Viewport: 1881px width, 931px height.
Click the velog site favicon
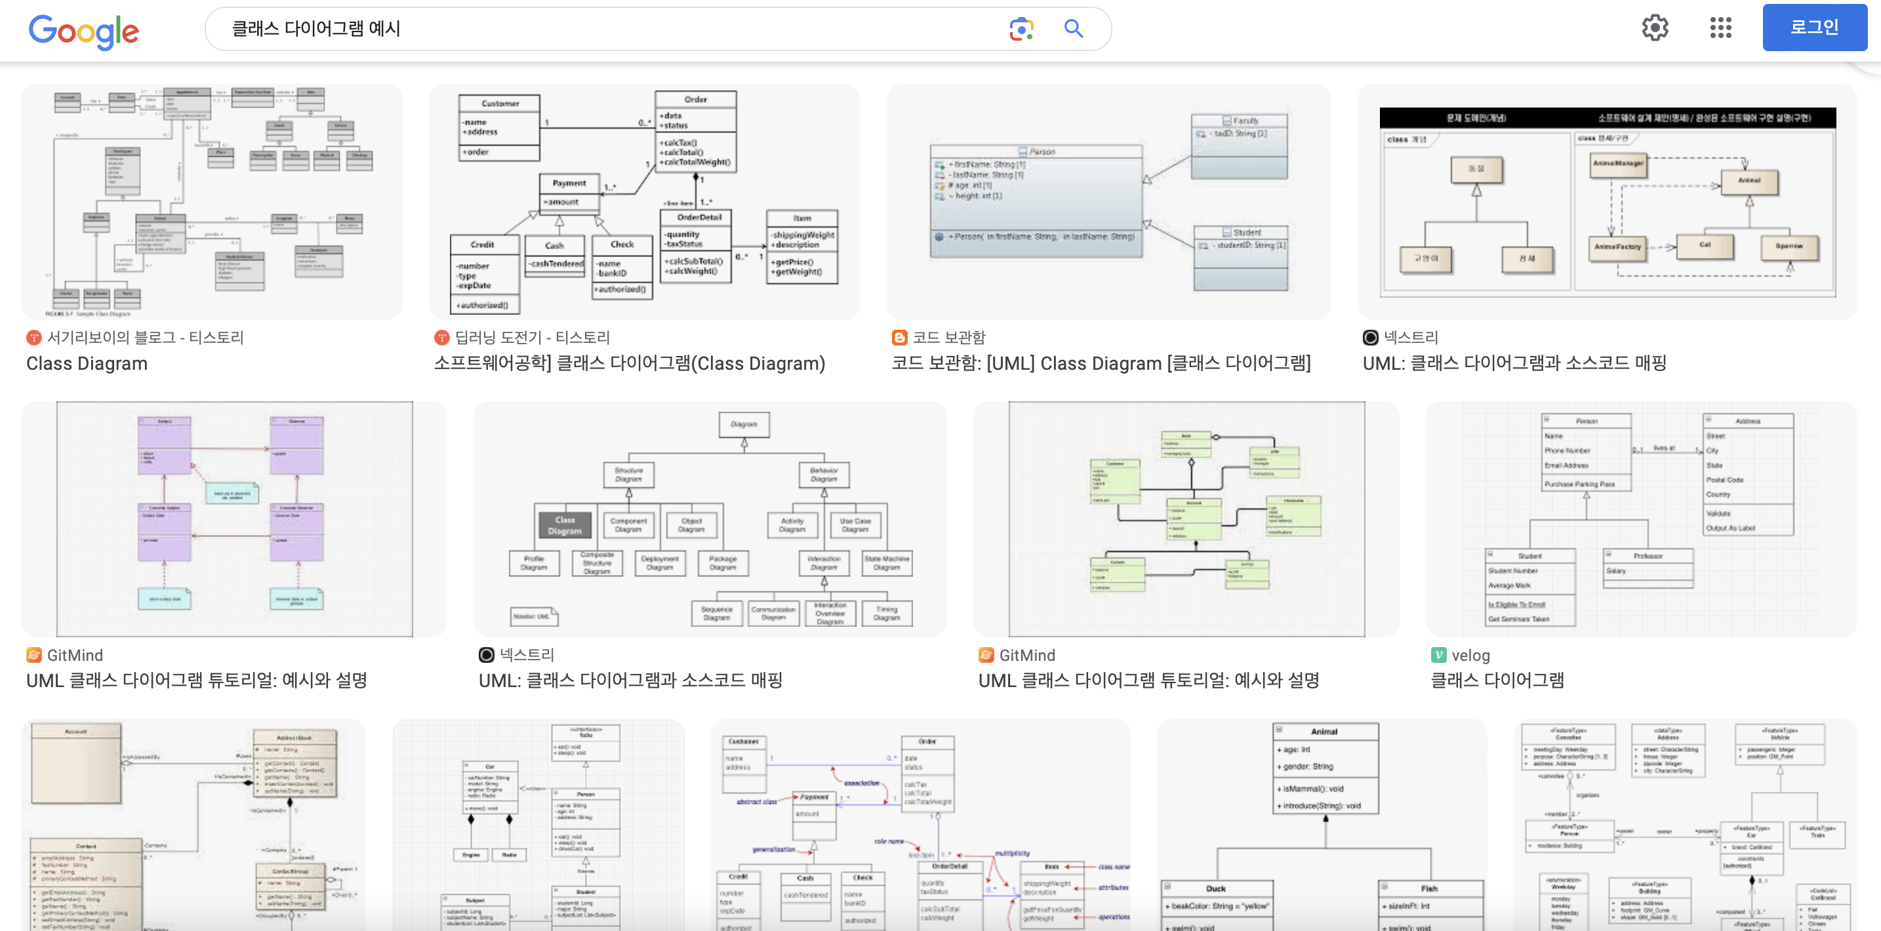[1438, 655]
